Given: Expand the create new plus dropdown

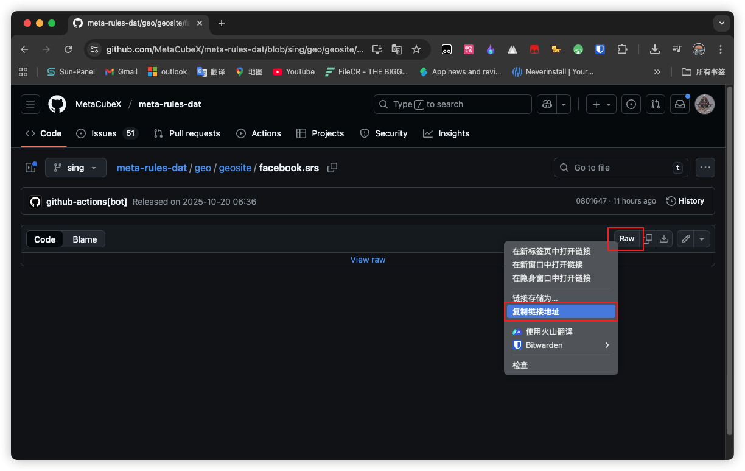Looking at the screenshot, I should 601,104.
